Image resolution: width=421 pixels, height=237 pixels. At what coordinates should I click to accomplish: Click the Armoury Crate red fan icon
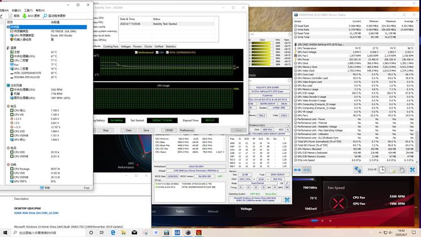tap(338, 203)
